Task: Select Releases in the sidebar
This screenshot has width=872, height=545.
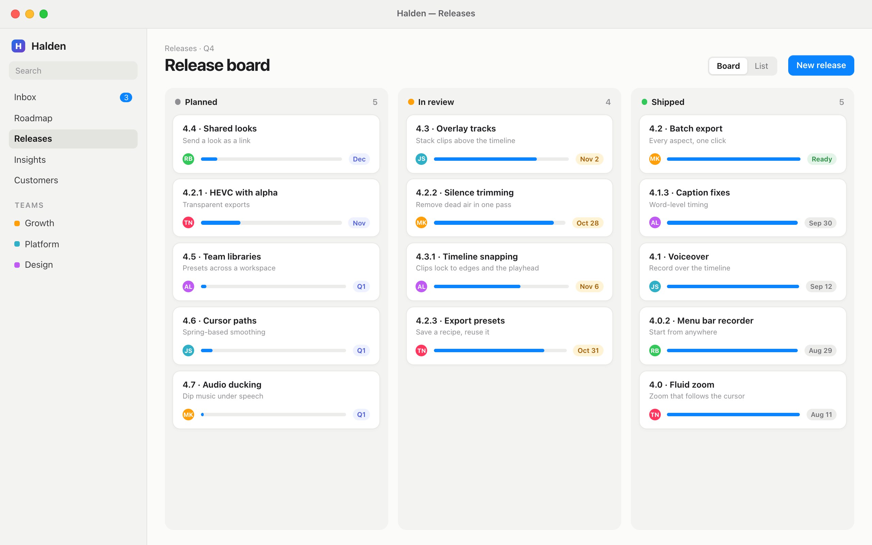Action: [73, 139]
